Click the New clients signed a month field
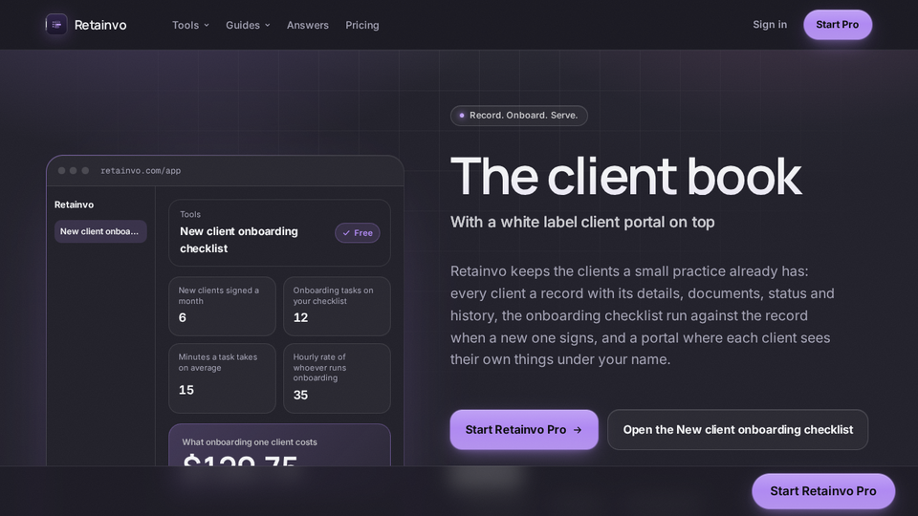This screenshot has width=918, height=516. pos(222,306)
